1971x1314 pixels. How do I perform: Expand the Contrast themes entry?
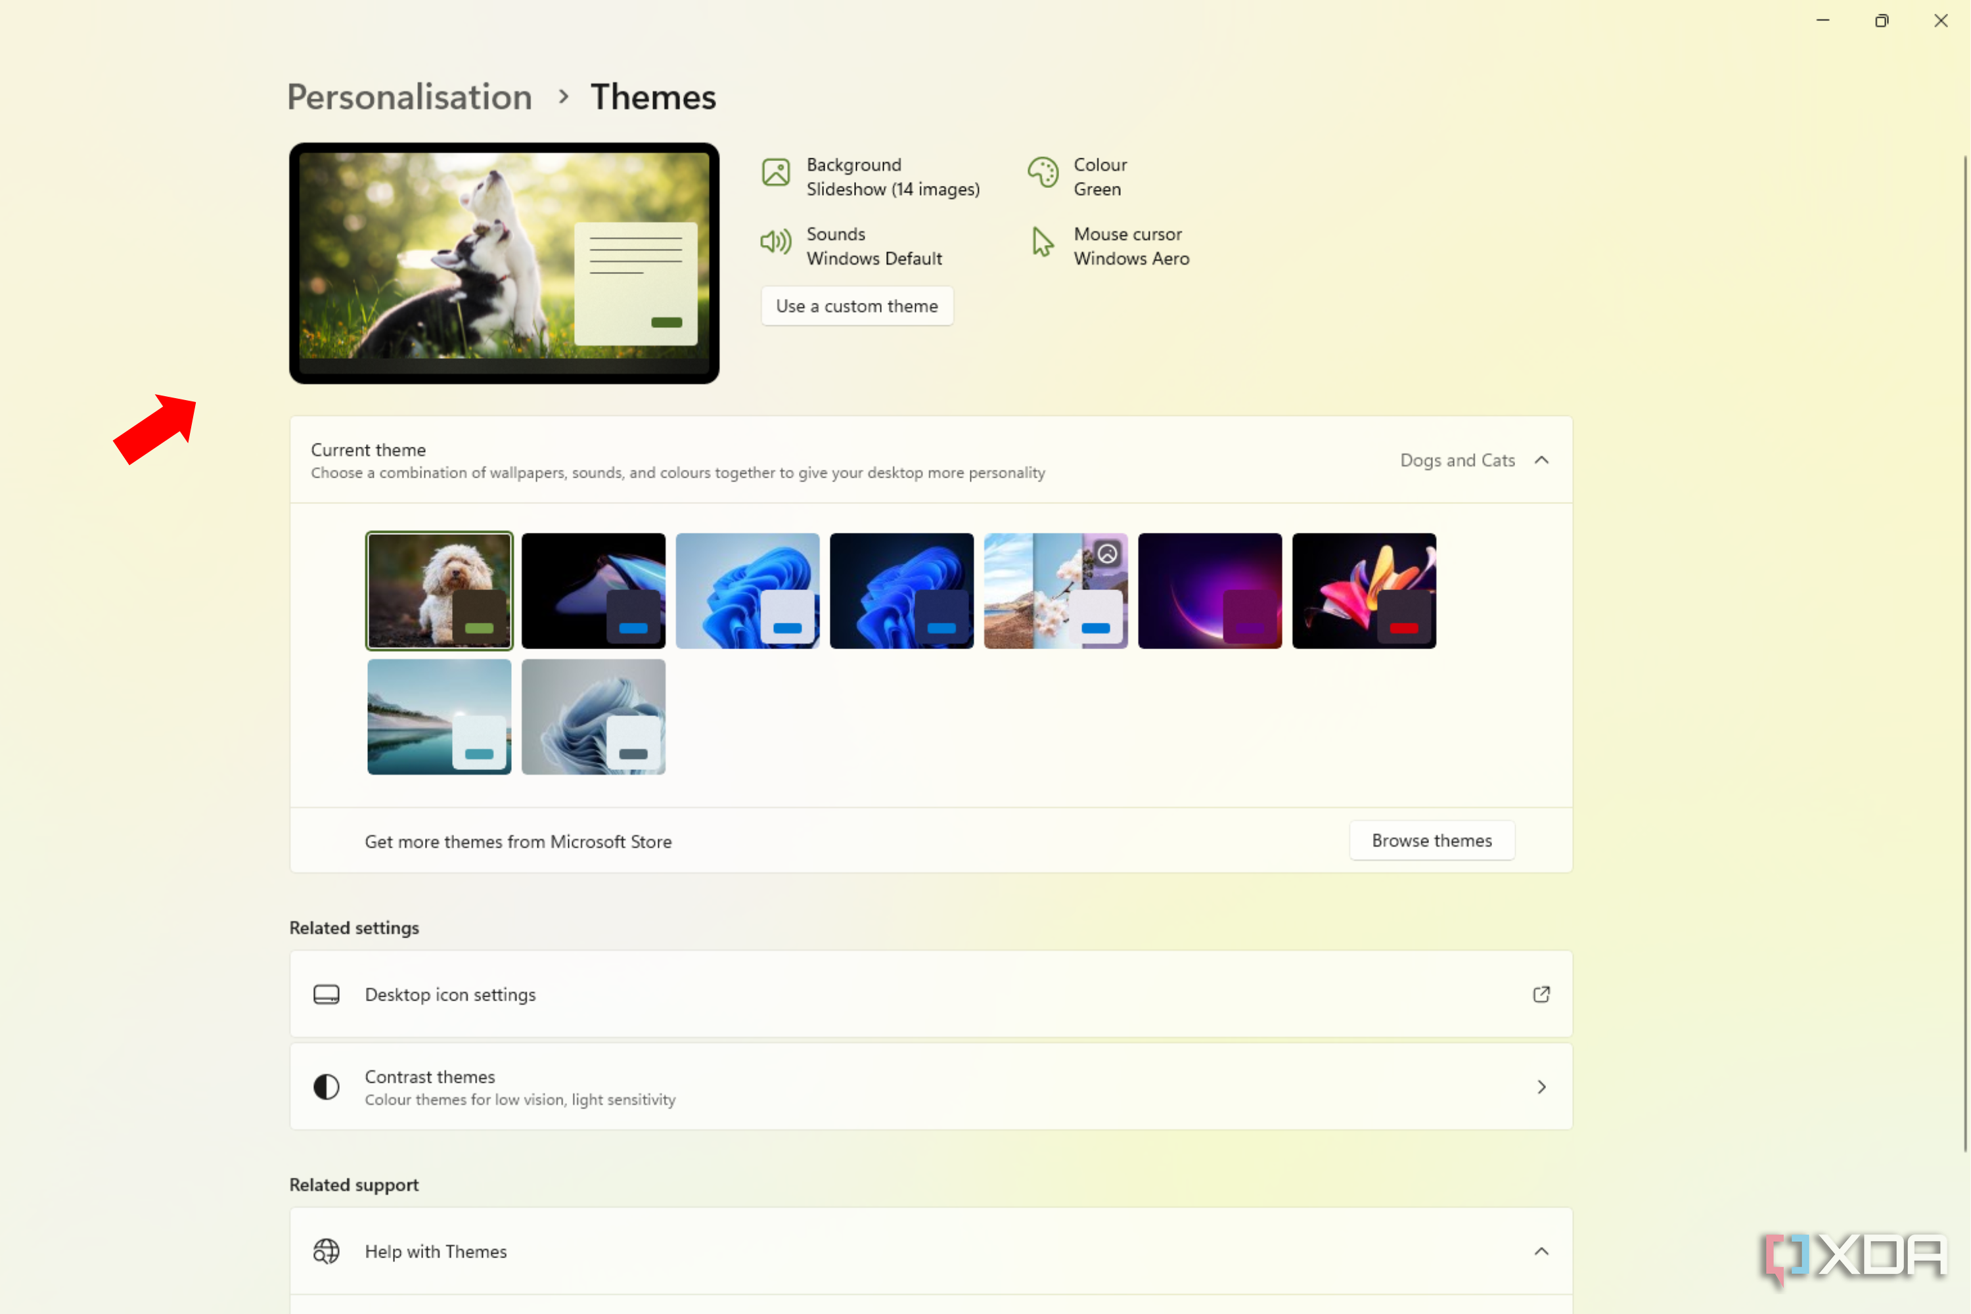1542,1086
